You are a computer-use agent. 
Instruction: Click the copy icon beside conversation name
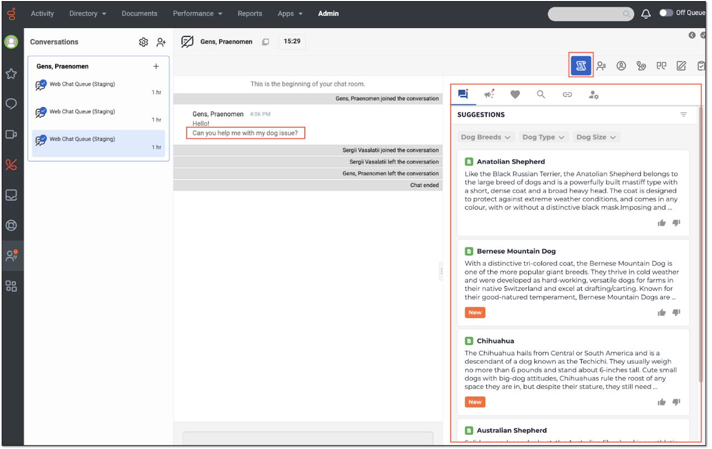[x=265, y=42]
